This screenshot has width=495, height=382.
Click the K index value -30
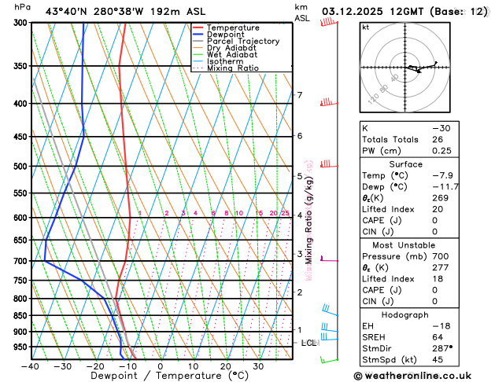(441, 128)
